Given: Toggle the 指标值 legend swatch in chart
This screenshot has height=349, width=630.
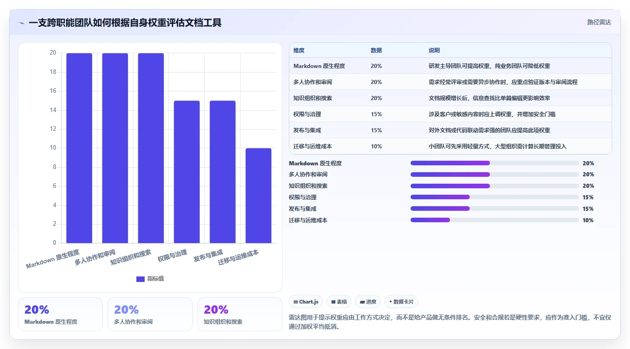Looking at the screenshot, I should [x=141, y=279].
